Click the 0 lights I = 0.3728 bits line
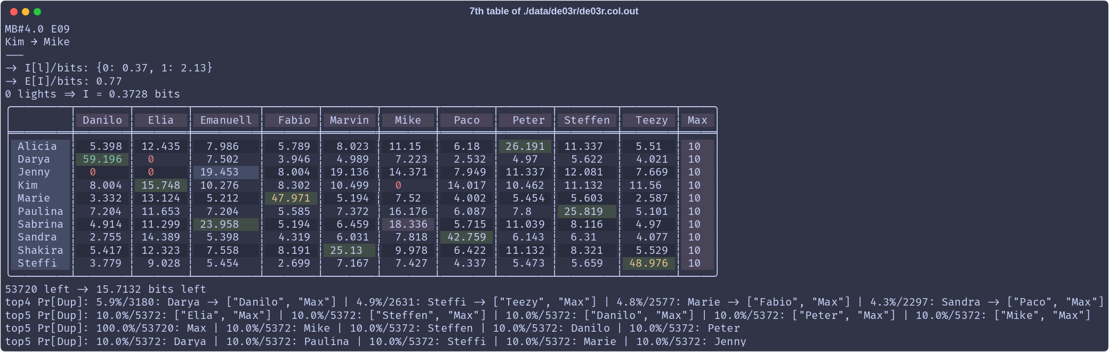 [93, 94]
